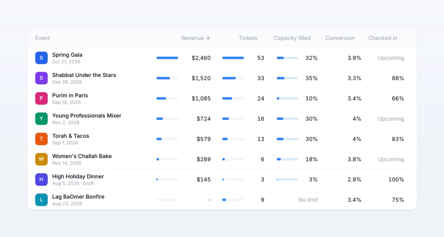
Task: Open the Lag BaOmer Bonfire event
Action: point(78,197)
